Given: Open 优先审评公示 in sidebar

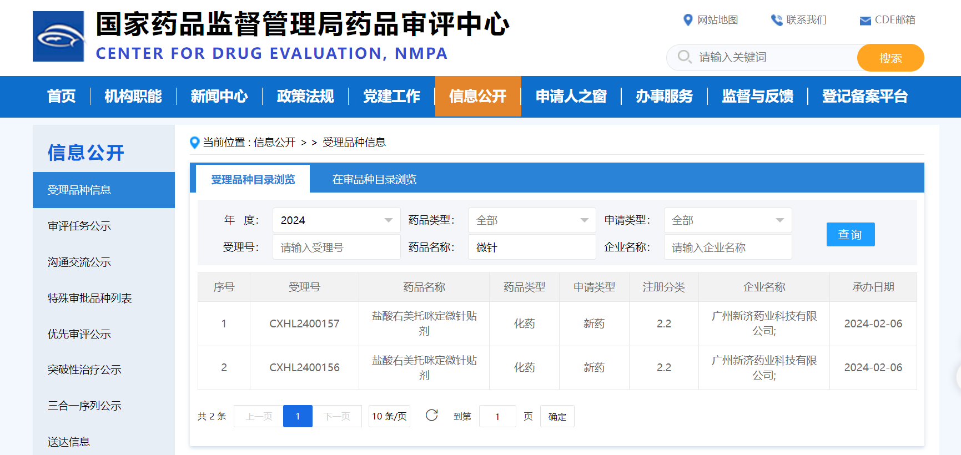Looking at the screenshot, I should [x=104, y=334].
